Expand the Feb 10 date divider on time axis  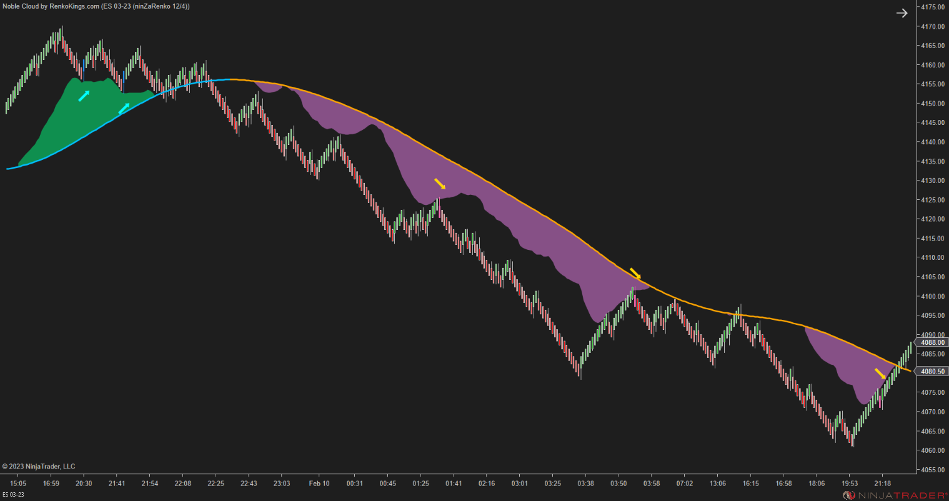coord(319,483)
